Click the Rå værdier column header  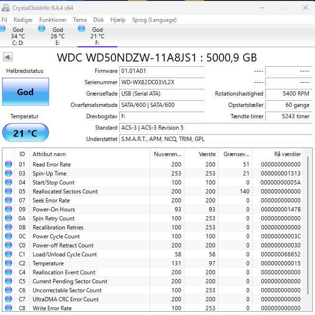(x=278, y=154)
